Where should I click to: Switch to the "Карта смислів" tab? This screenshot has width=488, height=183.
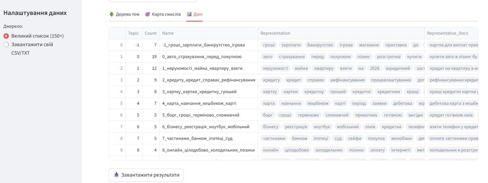pos(163,14)
